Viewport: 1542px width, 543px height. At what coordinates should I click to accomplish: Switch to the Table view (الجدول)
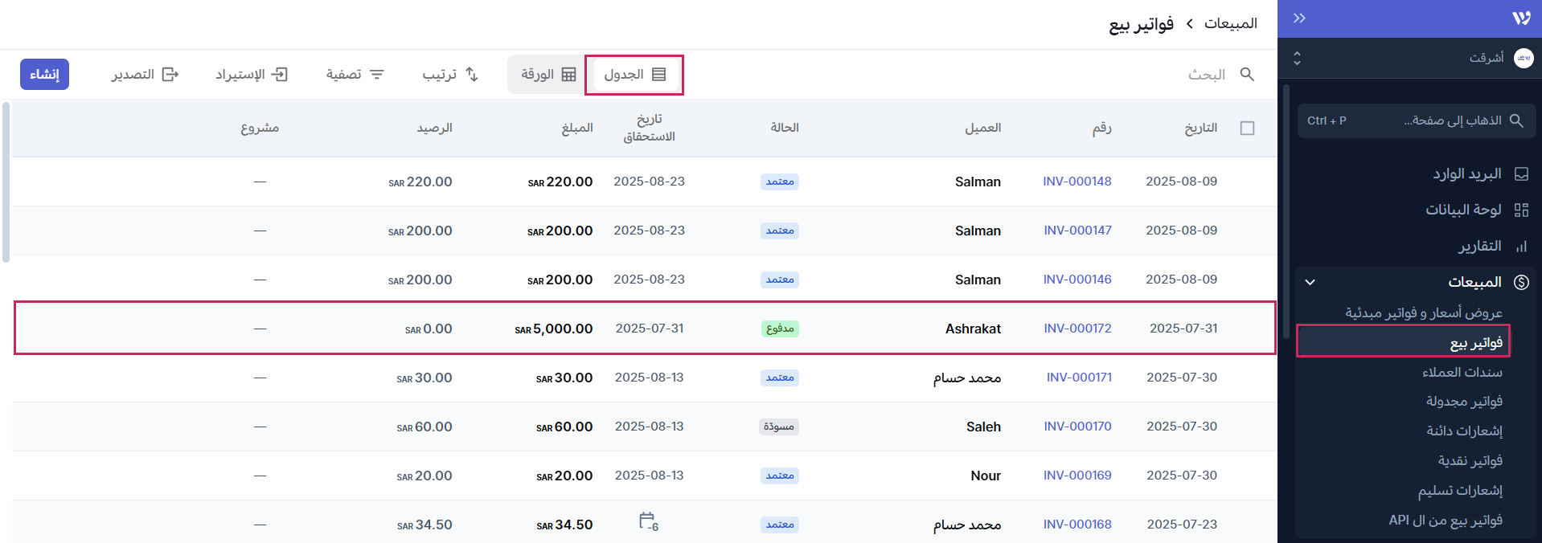point(634,75)
